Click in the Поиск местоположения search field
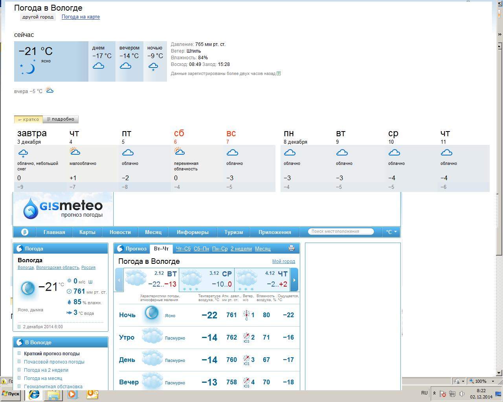The image size is (503, 402). (340, 232)
